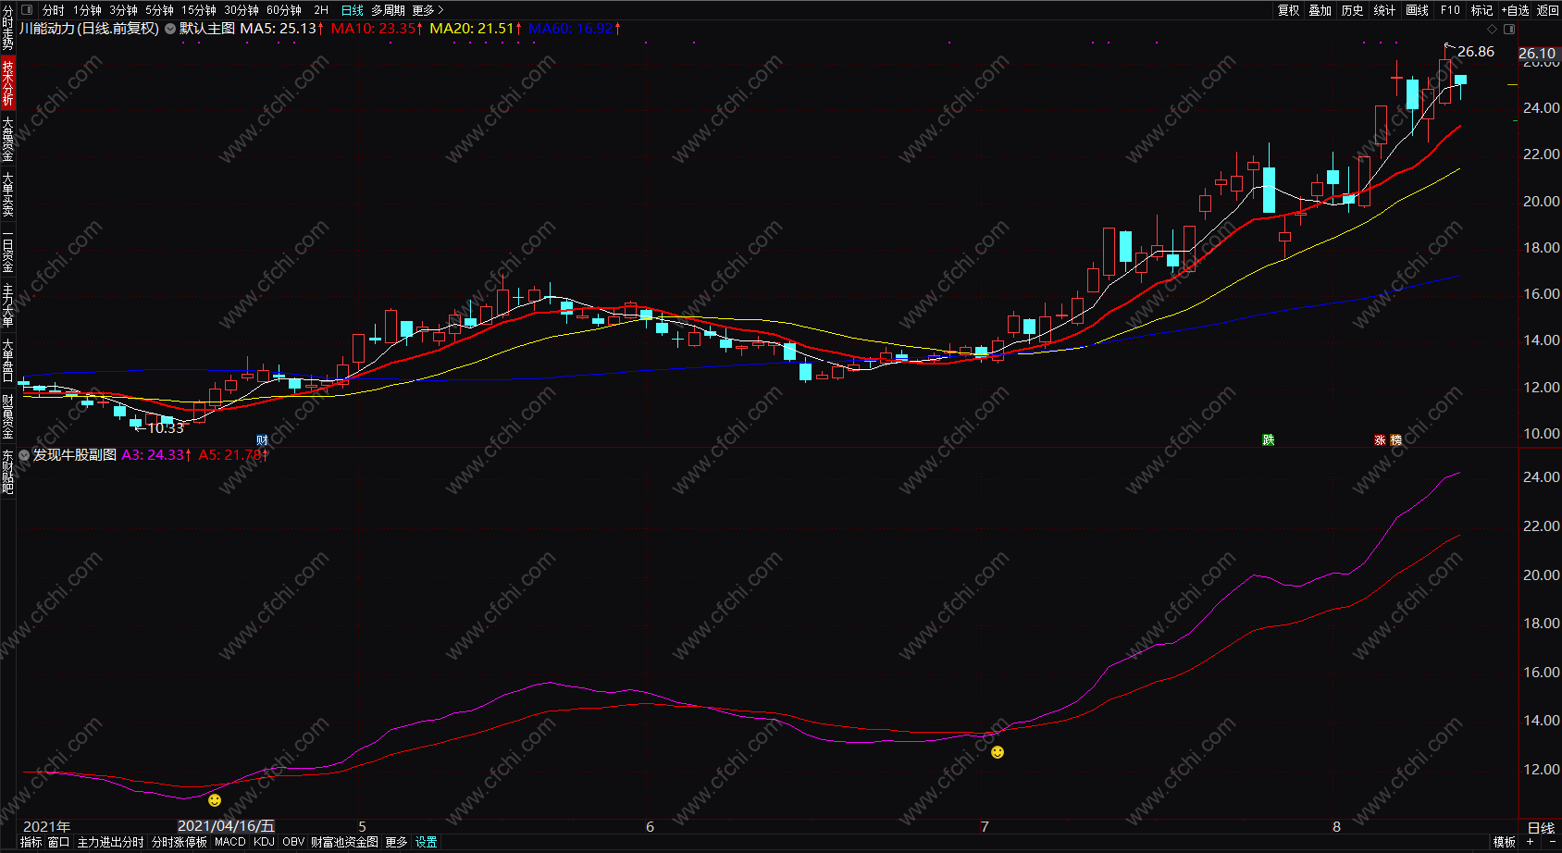
Task: Select OBV indicator
Action: click(x=293, y=843)
